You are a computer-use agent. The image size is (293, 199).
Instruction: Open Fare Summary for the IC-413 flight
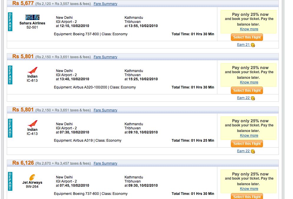pos(105,110)
